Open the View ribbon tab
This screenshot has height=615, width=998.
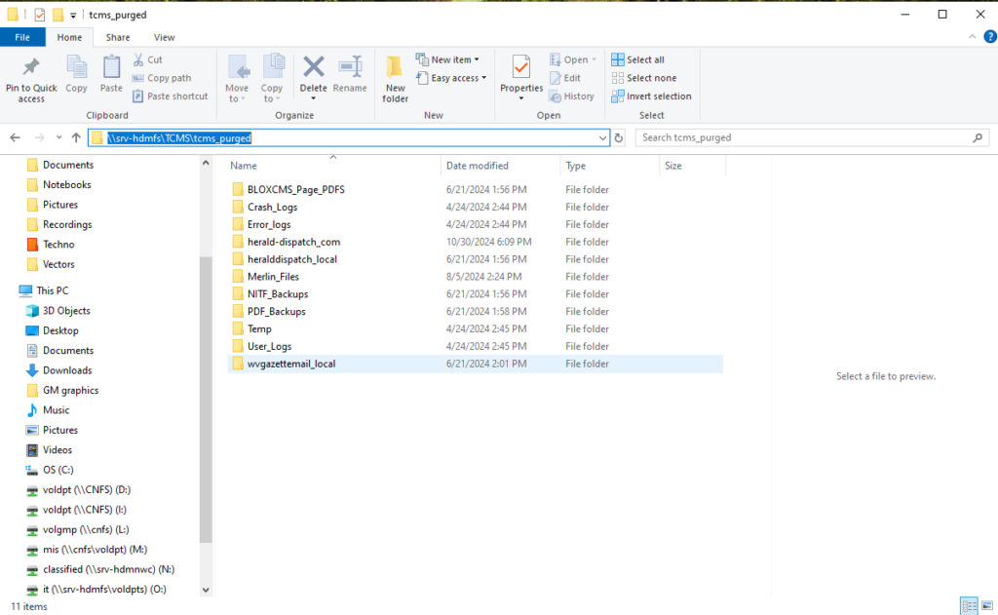point(164,37)
